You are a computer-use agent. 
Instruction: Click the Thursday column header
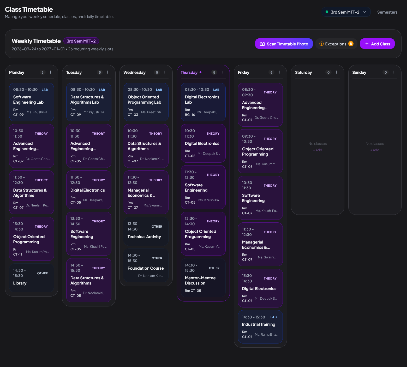pos(203,72)
